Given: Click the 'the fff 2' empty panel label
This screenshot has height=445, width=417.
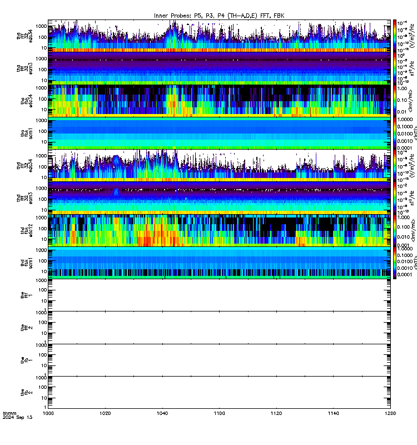Looking at the screenshot, I should pyautogui.click(x=27, y=328).
